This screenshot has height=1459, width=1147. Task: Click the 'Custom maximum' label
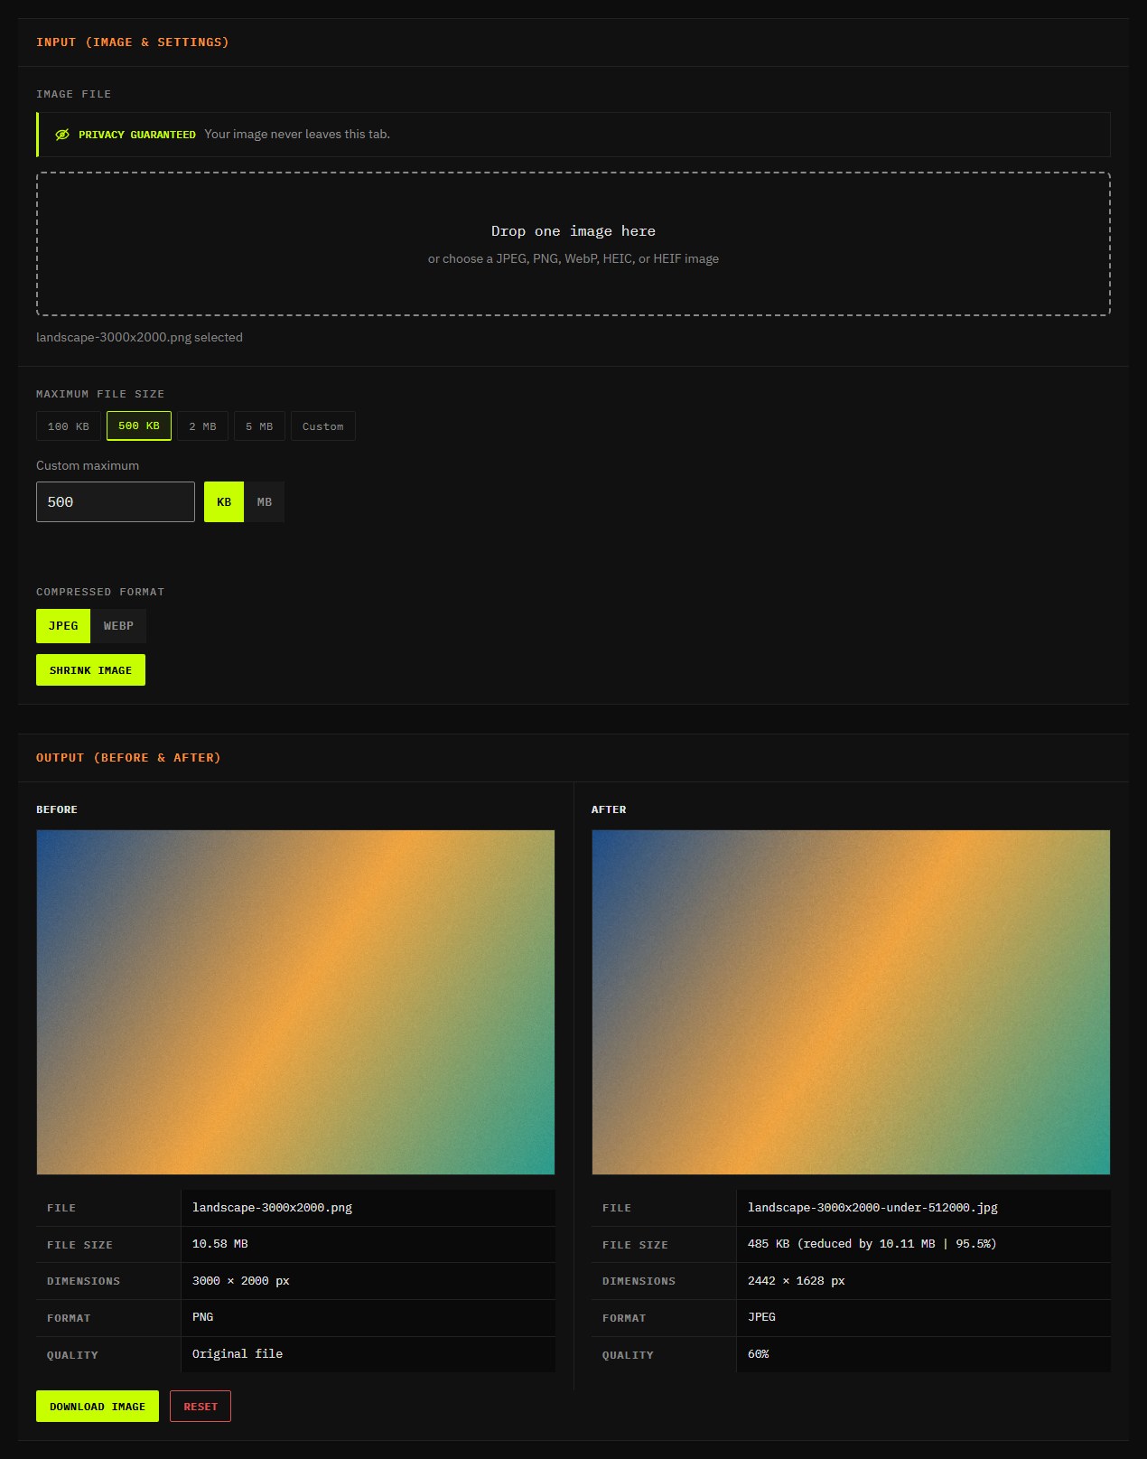click(x=88, y=465)
